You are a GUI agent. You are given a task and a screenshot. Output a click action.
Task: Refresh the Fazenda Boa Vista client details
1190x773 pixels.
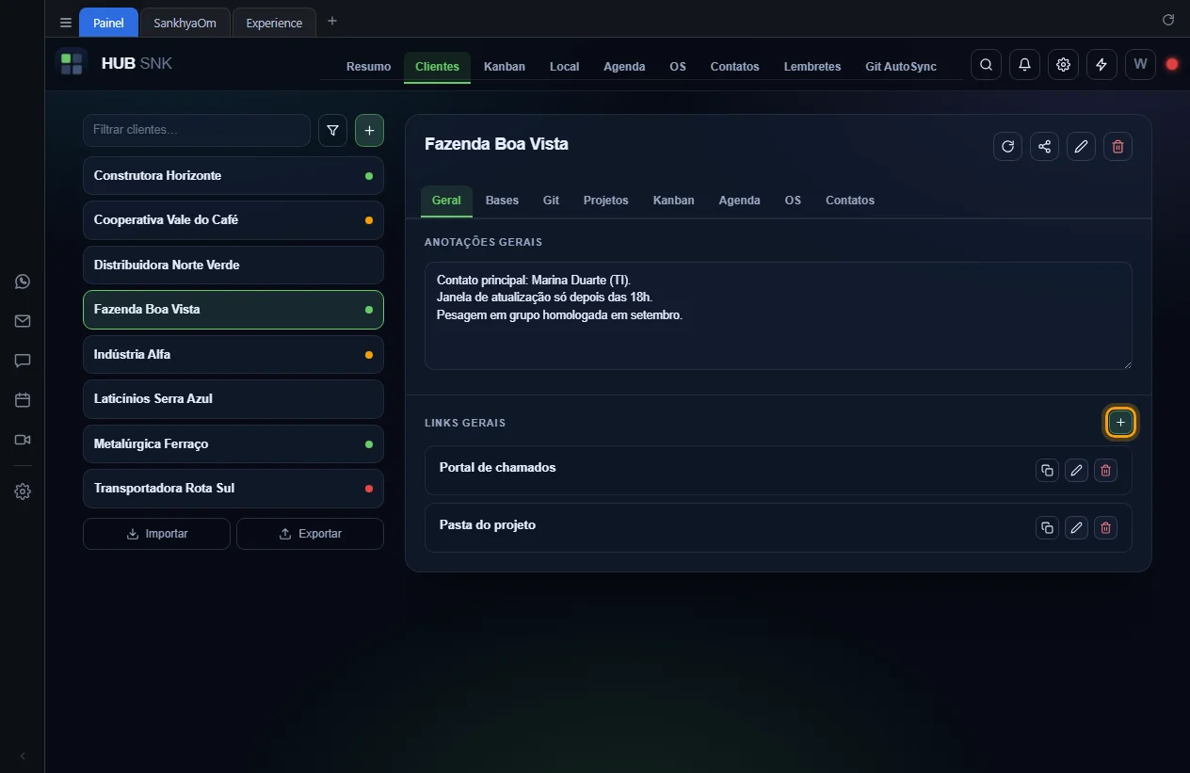[x=1007, y=146]
